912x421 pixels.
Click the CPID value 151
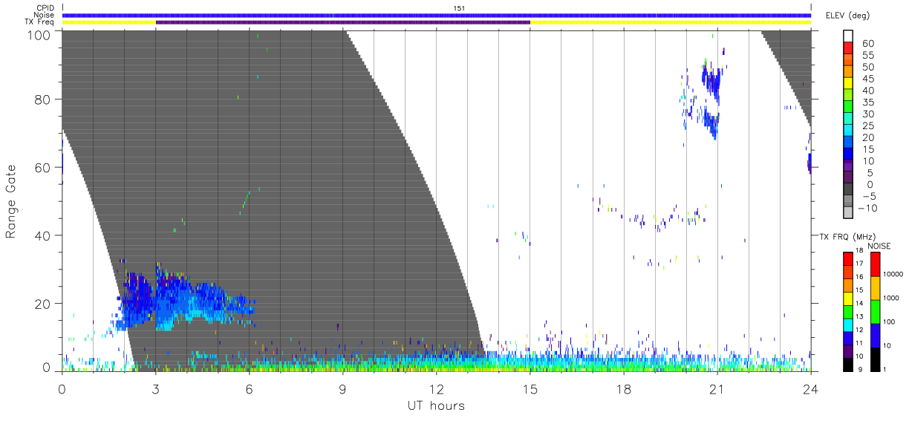point(459,8)
